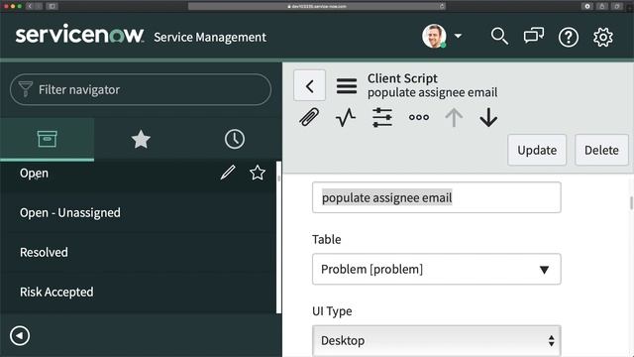
Task: Expand the user menu dropdown arrow
Action: 458,36
